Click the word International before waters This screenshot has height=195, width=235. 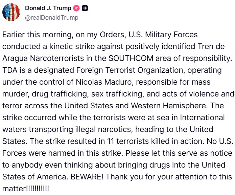point(202,117)
